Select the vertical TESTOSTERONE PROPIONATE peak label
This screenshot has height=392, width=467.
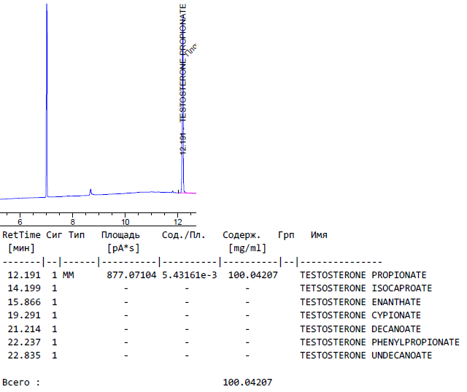(183, 62)
